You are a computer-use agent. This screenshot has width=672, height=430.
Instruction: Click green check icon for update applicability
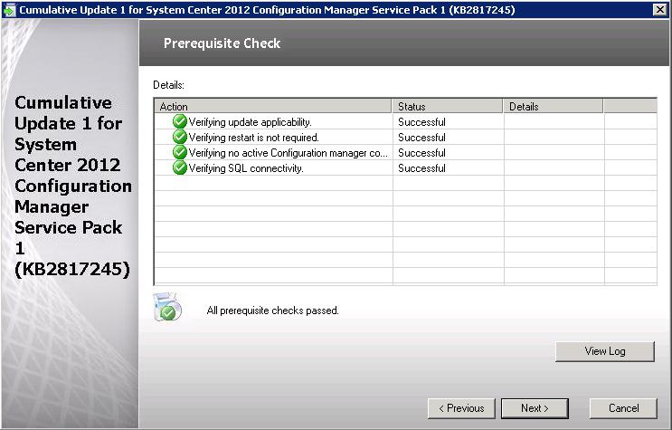point(179,122)
